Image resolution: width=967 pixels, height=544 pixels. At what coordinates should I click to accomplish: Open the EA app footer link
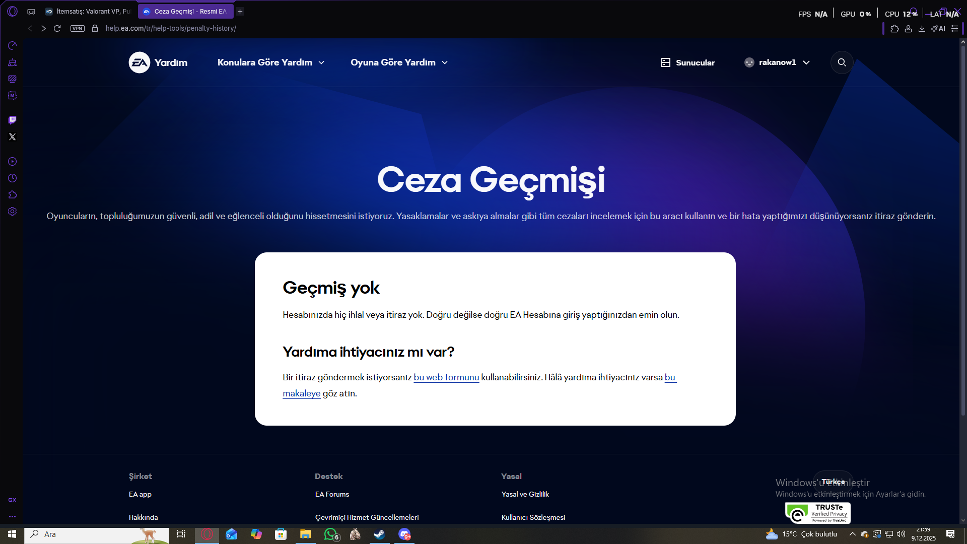coord(140,495)
